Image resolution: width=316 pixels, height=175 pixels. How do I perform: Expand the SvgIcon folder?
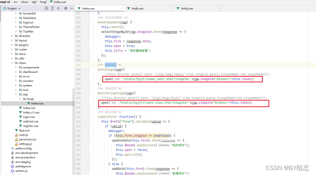pos(16,23)
